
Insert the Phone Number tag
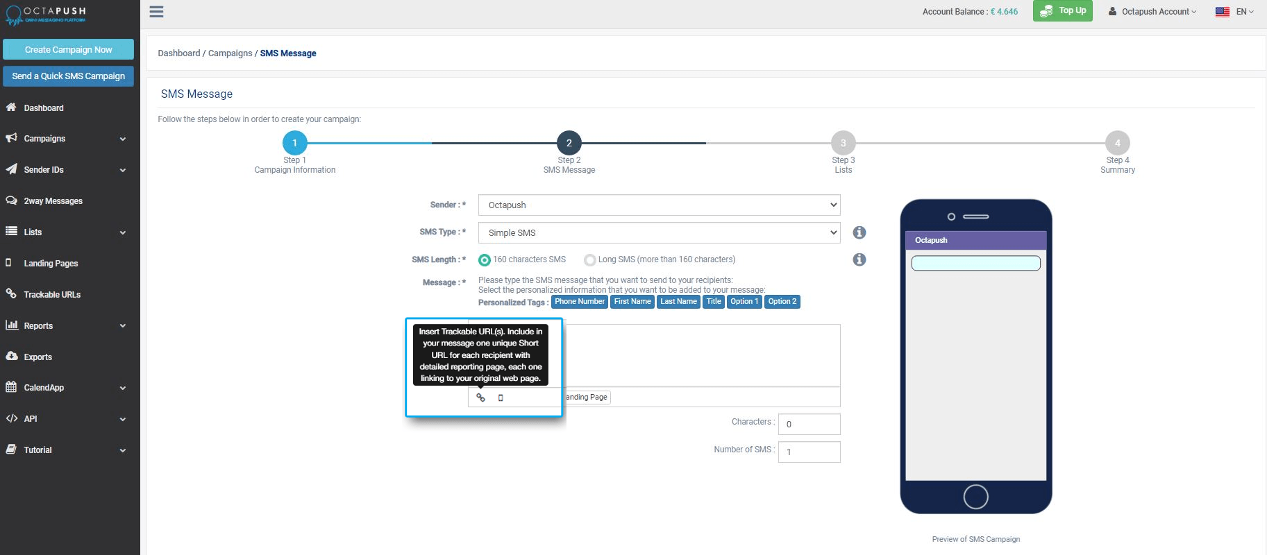(580, 302)
